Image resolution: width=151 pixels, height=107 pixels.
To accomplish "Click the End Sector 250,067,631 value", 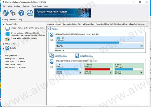I will coord(22,67).
